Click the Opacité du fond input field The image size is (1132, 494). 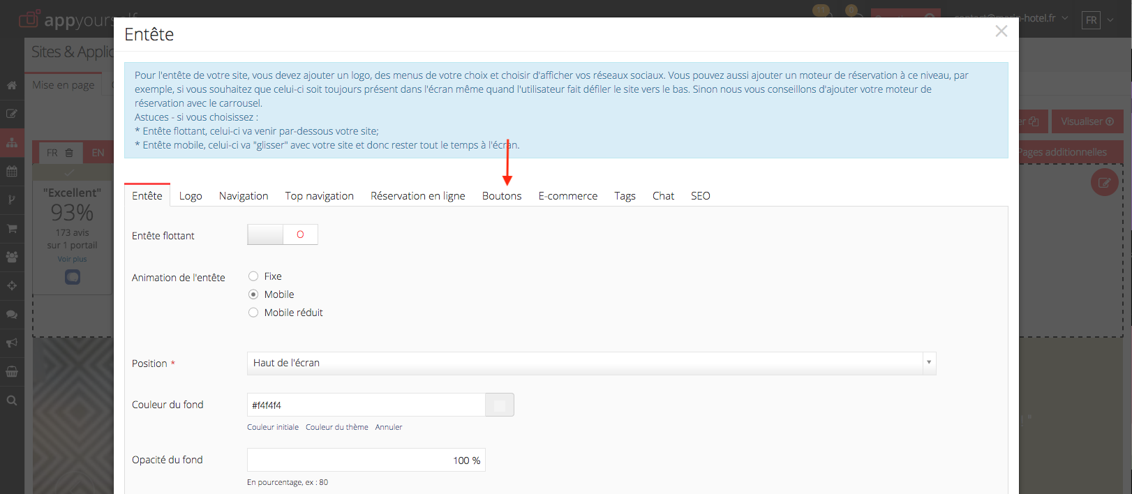pos(366,460)
